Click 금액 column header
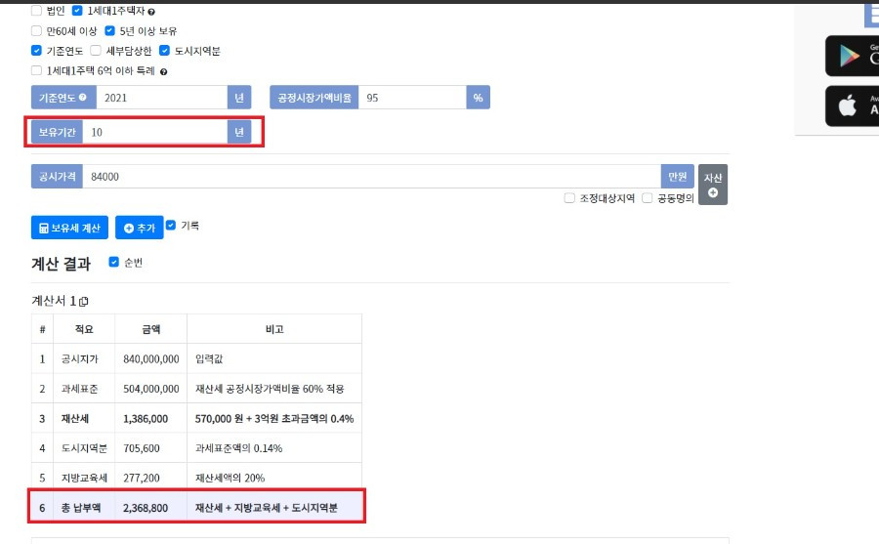This screenshot has width=879, height=544. click(x=151, y=329)
